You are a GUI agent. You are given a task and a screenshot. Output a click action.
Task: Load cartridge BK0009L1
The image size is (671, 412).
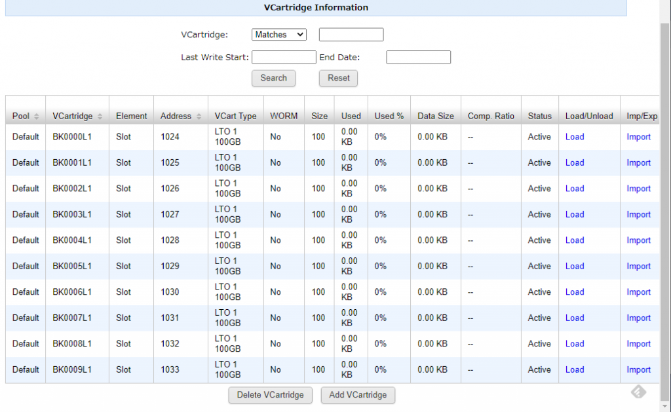574,370
